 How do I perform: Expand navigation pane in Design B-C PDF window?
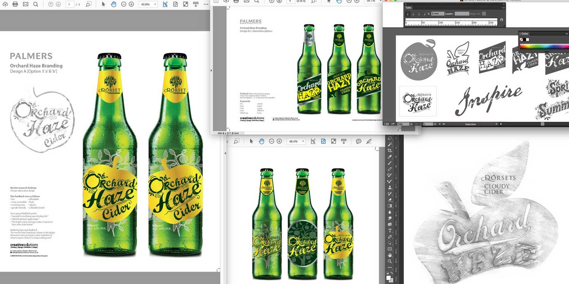(211, 70)
